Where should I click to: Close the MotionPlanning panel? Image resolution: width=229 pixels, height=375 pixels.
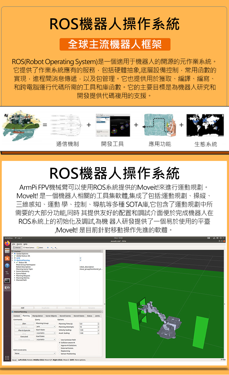pyautogui.click(x=102, y=312)
